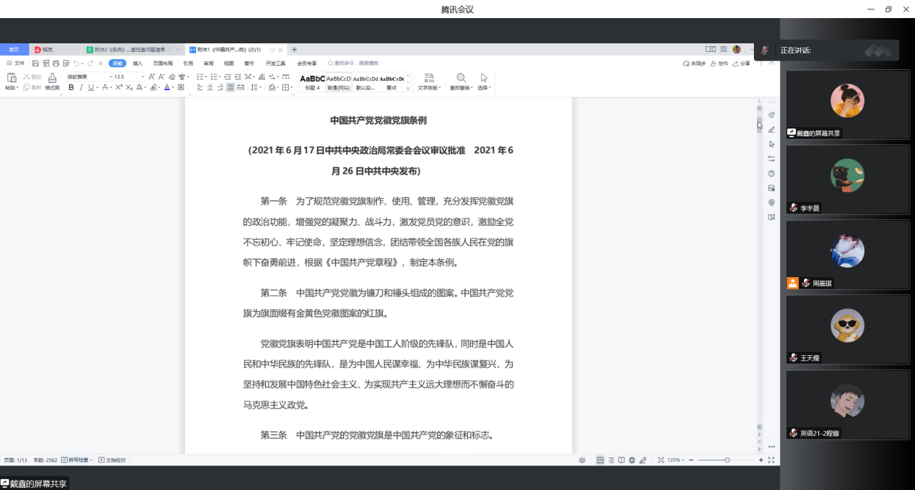Click participant 李宇晨's video tile
Viewport: 915px width, 490px height.
click(847, 179)
